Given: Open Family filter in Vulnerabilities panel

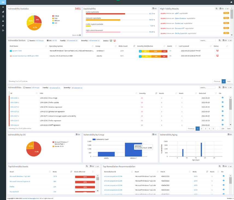Looking at the screenshot, I should pyautogui.click(x=51, y=88).
